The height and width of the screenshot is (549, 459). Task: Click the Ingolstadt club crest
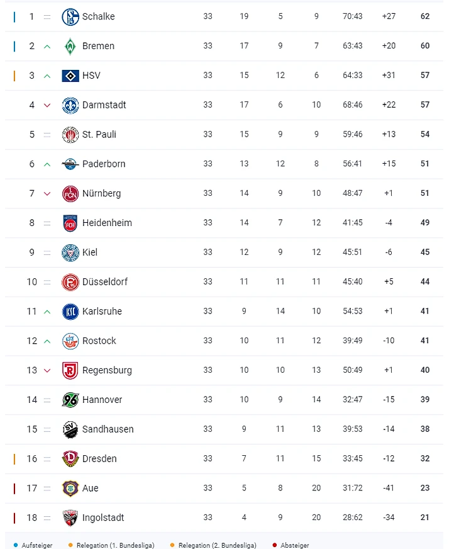[70, 518]
